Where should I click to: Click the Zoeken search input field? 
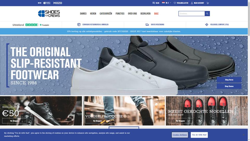point(192,14)
